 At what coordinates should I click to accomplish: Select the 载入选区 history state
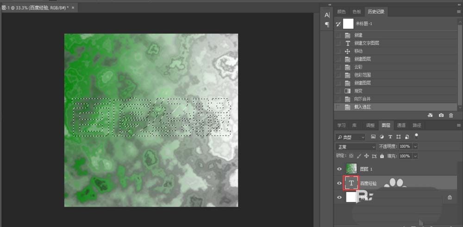(x=395, y=107)
